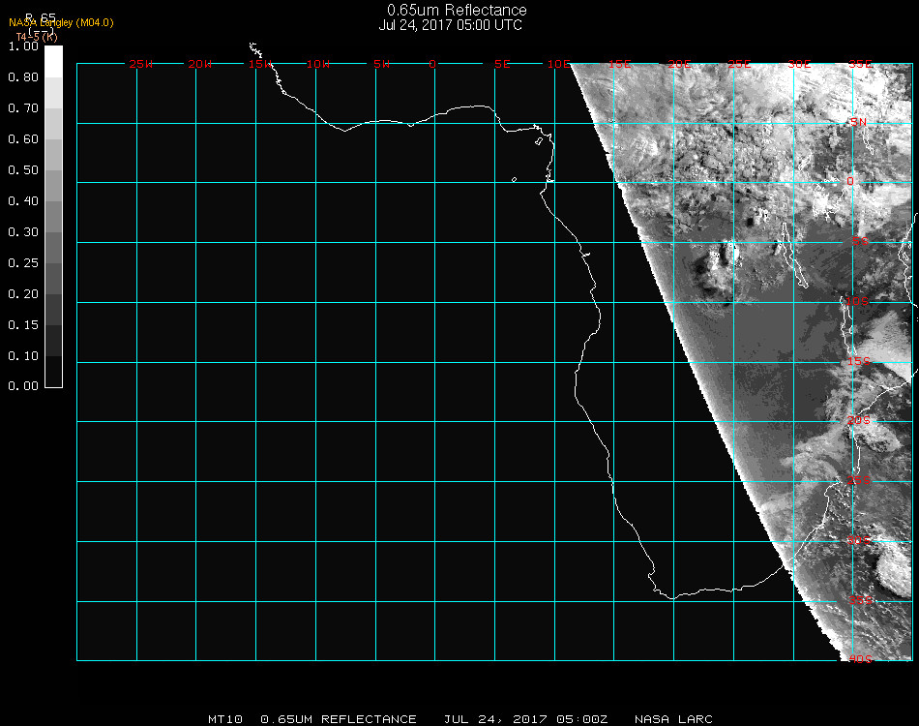Click the white 1.00 reflectance swatch at the top of the color bar
The width and height of the screenshot is (919, 726).
[54, 60]
